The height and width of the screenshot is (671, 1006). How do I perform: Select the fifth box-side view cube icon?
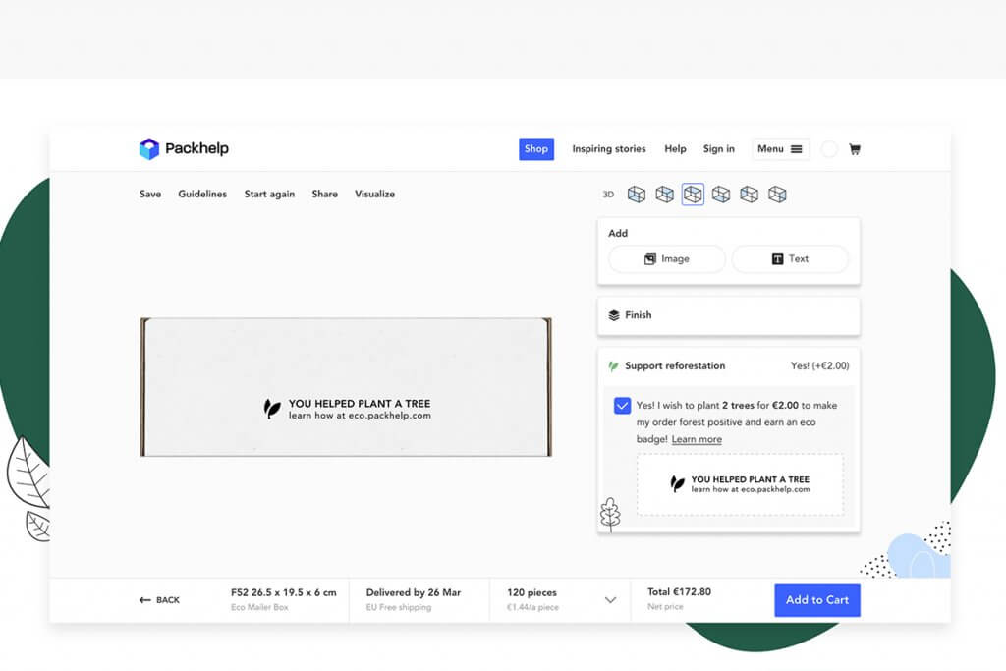750,195
